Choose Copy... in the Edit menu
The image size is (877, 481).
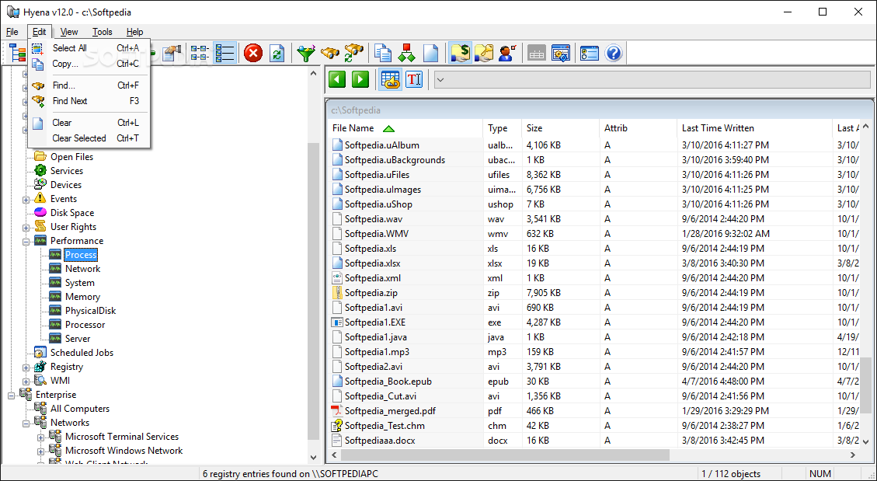[89, 64]
